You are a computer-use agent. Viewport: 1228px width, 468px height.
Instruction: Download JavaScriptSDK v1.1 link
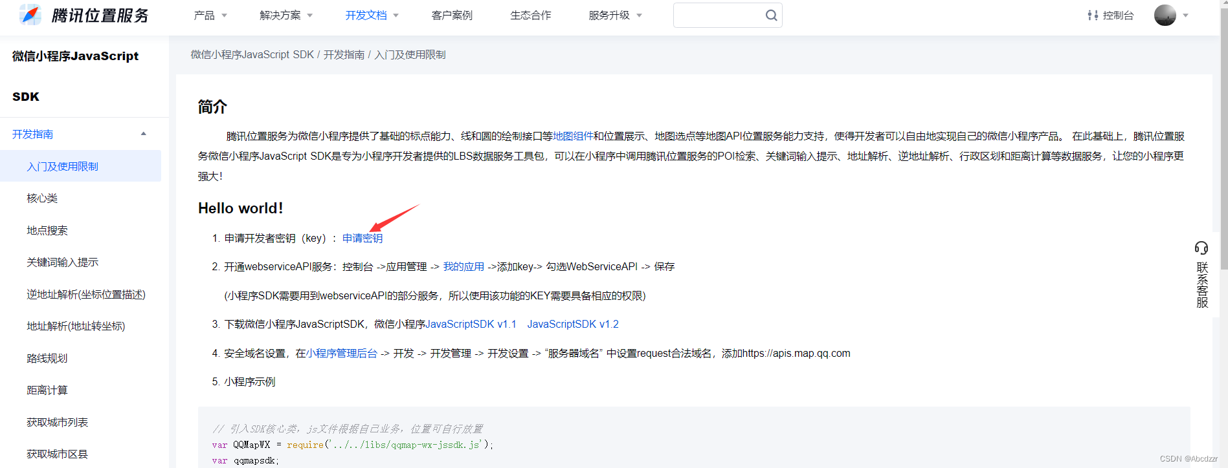point(471,324)
